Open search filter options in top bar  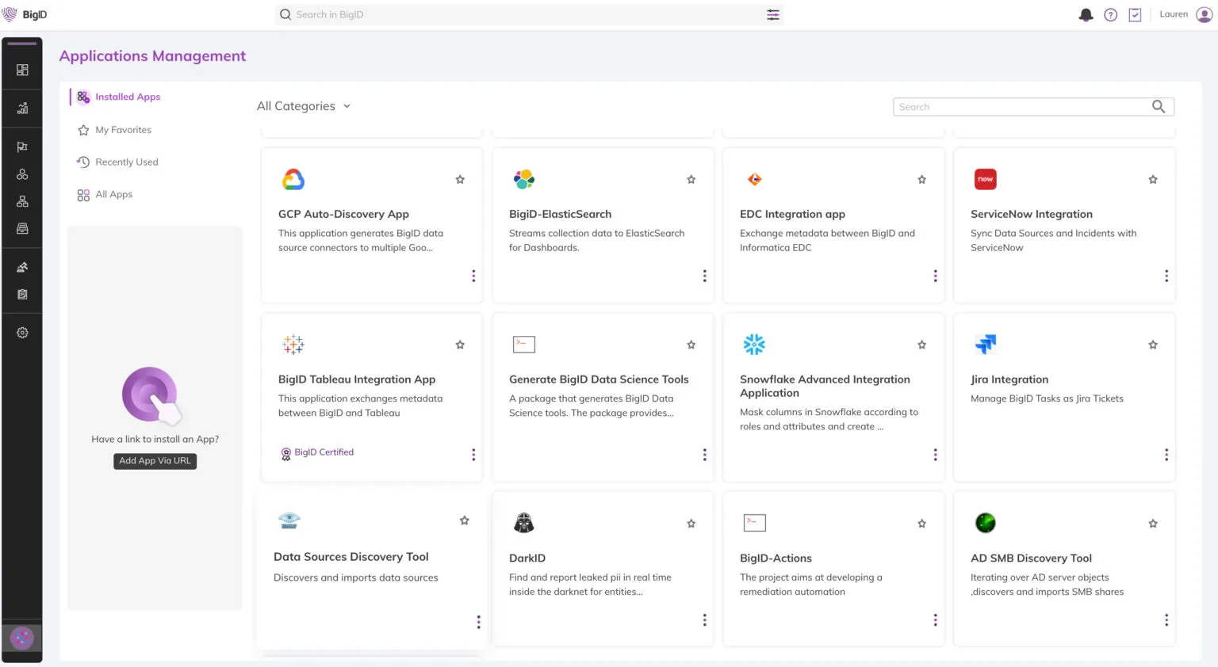pos(772,15)
